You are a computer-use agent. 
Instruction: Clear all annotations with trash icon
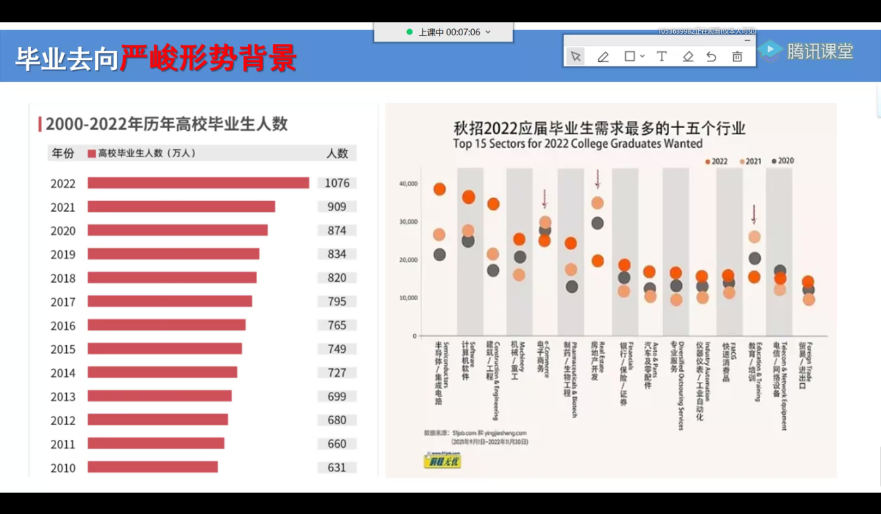[x=737, y=57]
